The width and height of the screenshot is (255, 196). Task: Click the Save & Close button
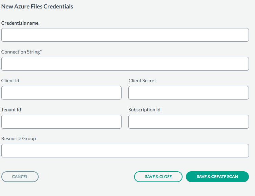pyautogui.click(x=158, y=177)
